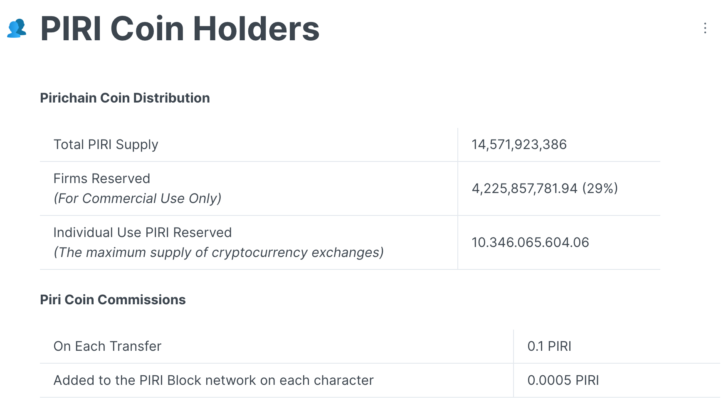The height and width of the screenshot is (406, 726).
Task: Select the maximum supply of cryptocurrency exchanges note
Action: tap(219, 252)
